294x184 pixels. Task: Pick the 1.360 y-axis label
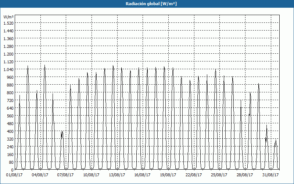coord(8,39)
